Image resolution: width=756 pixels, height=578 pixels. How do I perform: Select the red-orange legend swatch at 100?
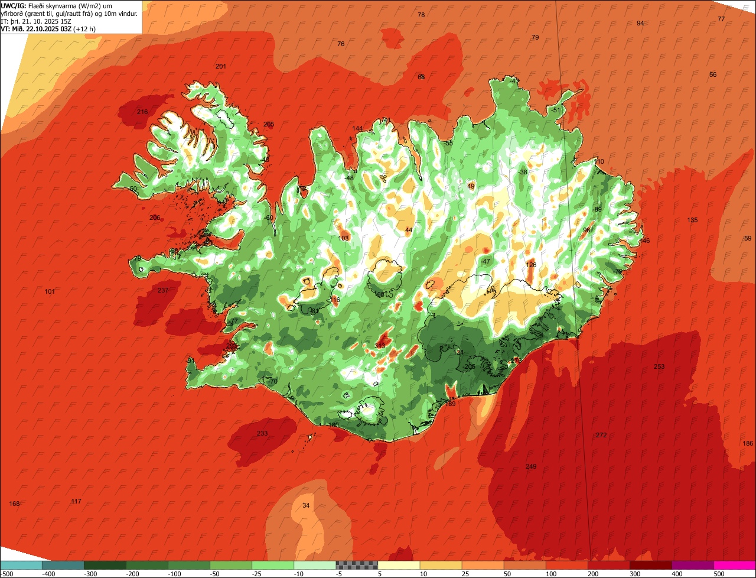click(566, 565)
